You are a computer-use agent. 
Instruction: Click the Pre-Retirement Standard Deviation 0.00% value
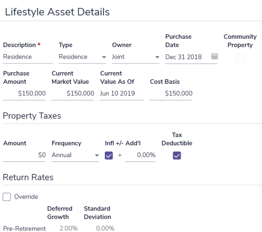pos(105,228)
